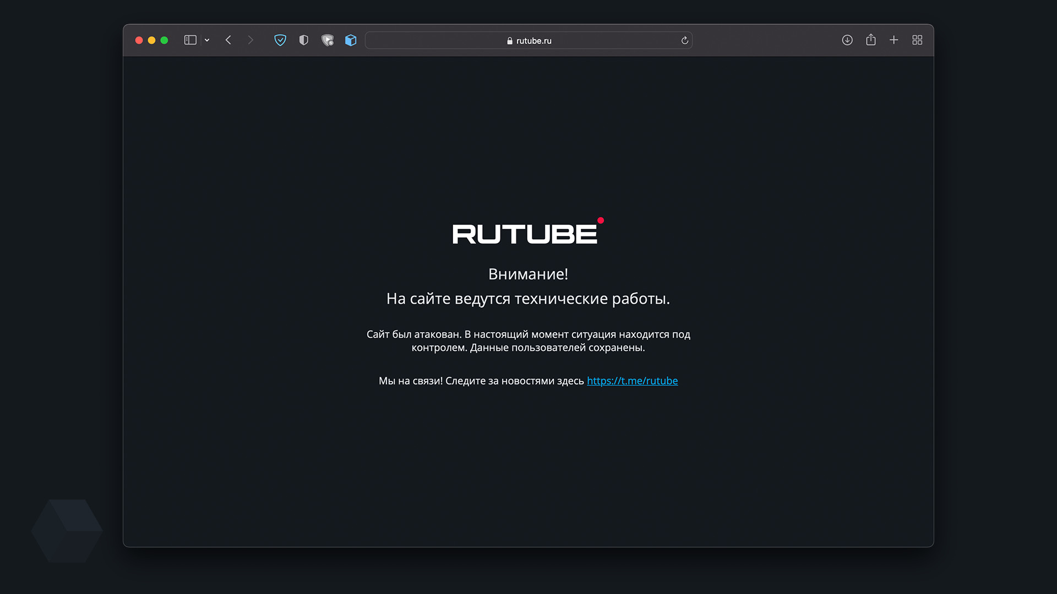Screen dimensions: 1057x594
Task: Toggle the Safari sidebar button
Action: tap(190, 40)
